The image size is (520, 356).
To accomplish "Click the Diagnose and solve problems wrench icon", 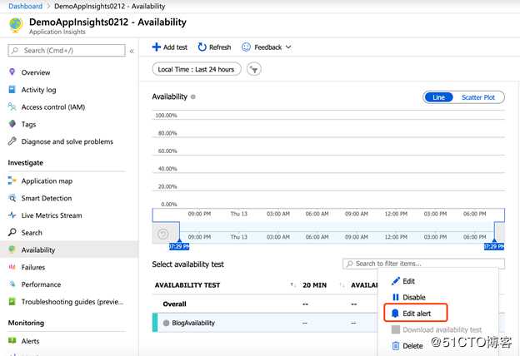I will pyautogui.click(x=12, y=141).
